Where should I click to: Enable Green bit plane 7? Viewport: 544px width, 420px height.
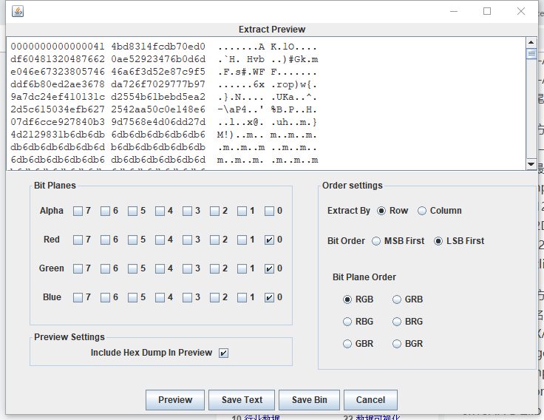78,268
